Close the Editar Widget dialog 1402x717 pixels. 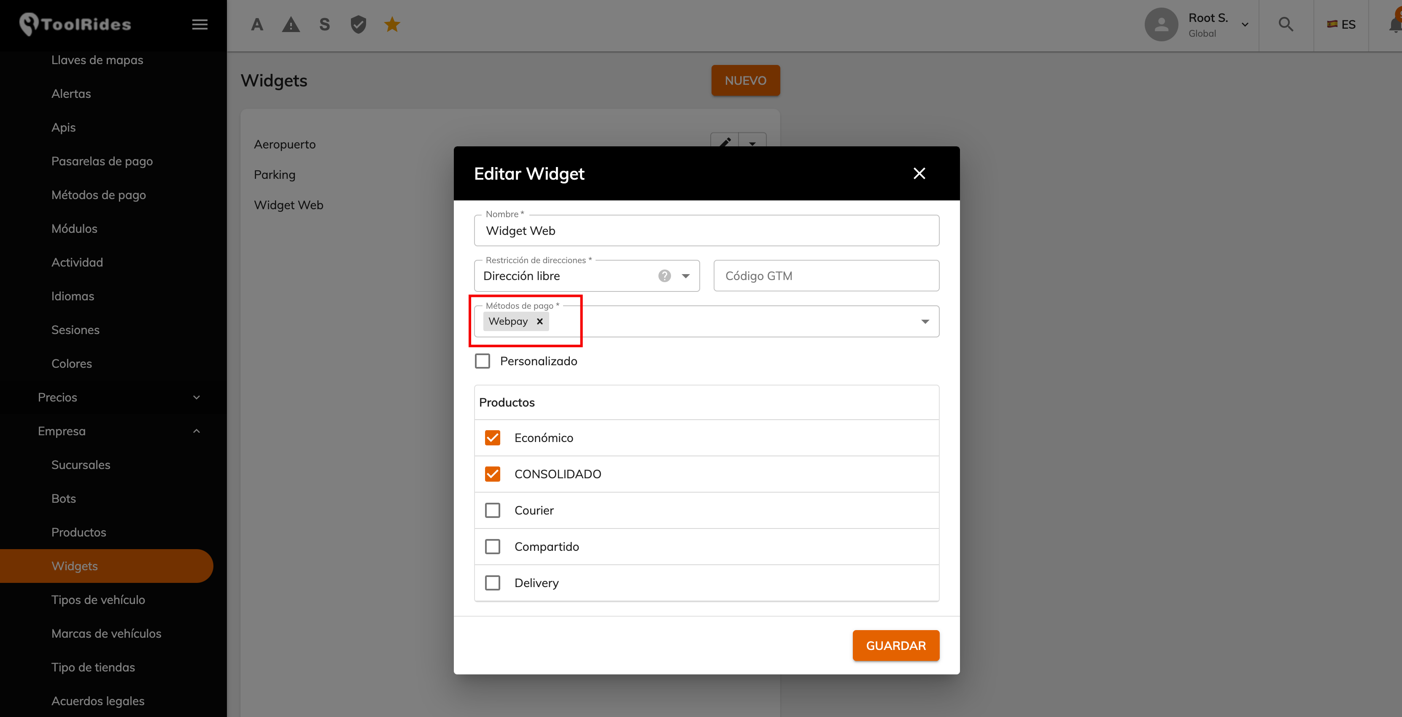[919, 174]
